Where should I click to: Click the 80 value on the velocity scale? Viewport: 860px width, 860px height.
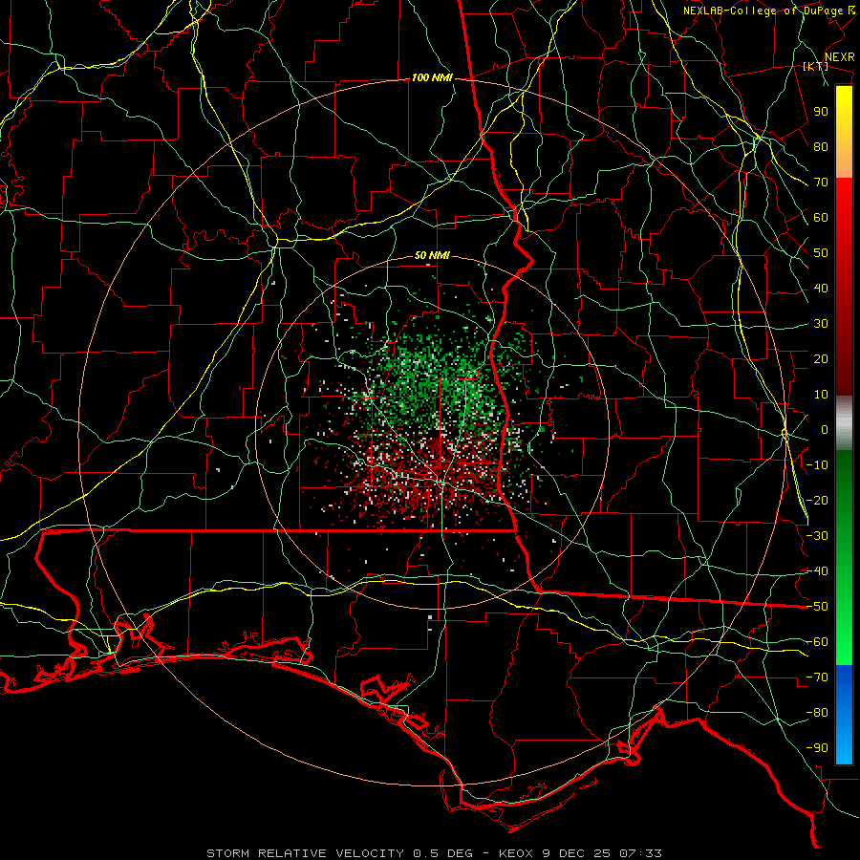pos(821,147)
